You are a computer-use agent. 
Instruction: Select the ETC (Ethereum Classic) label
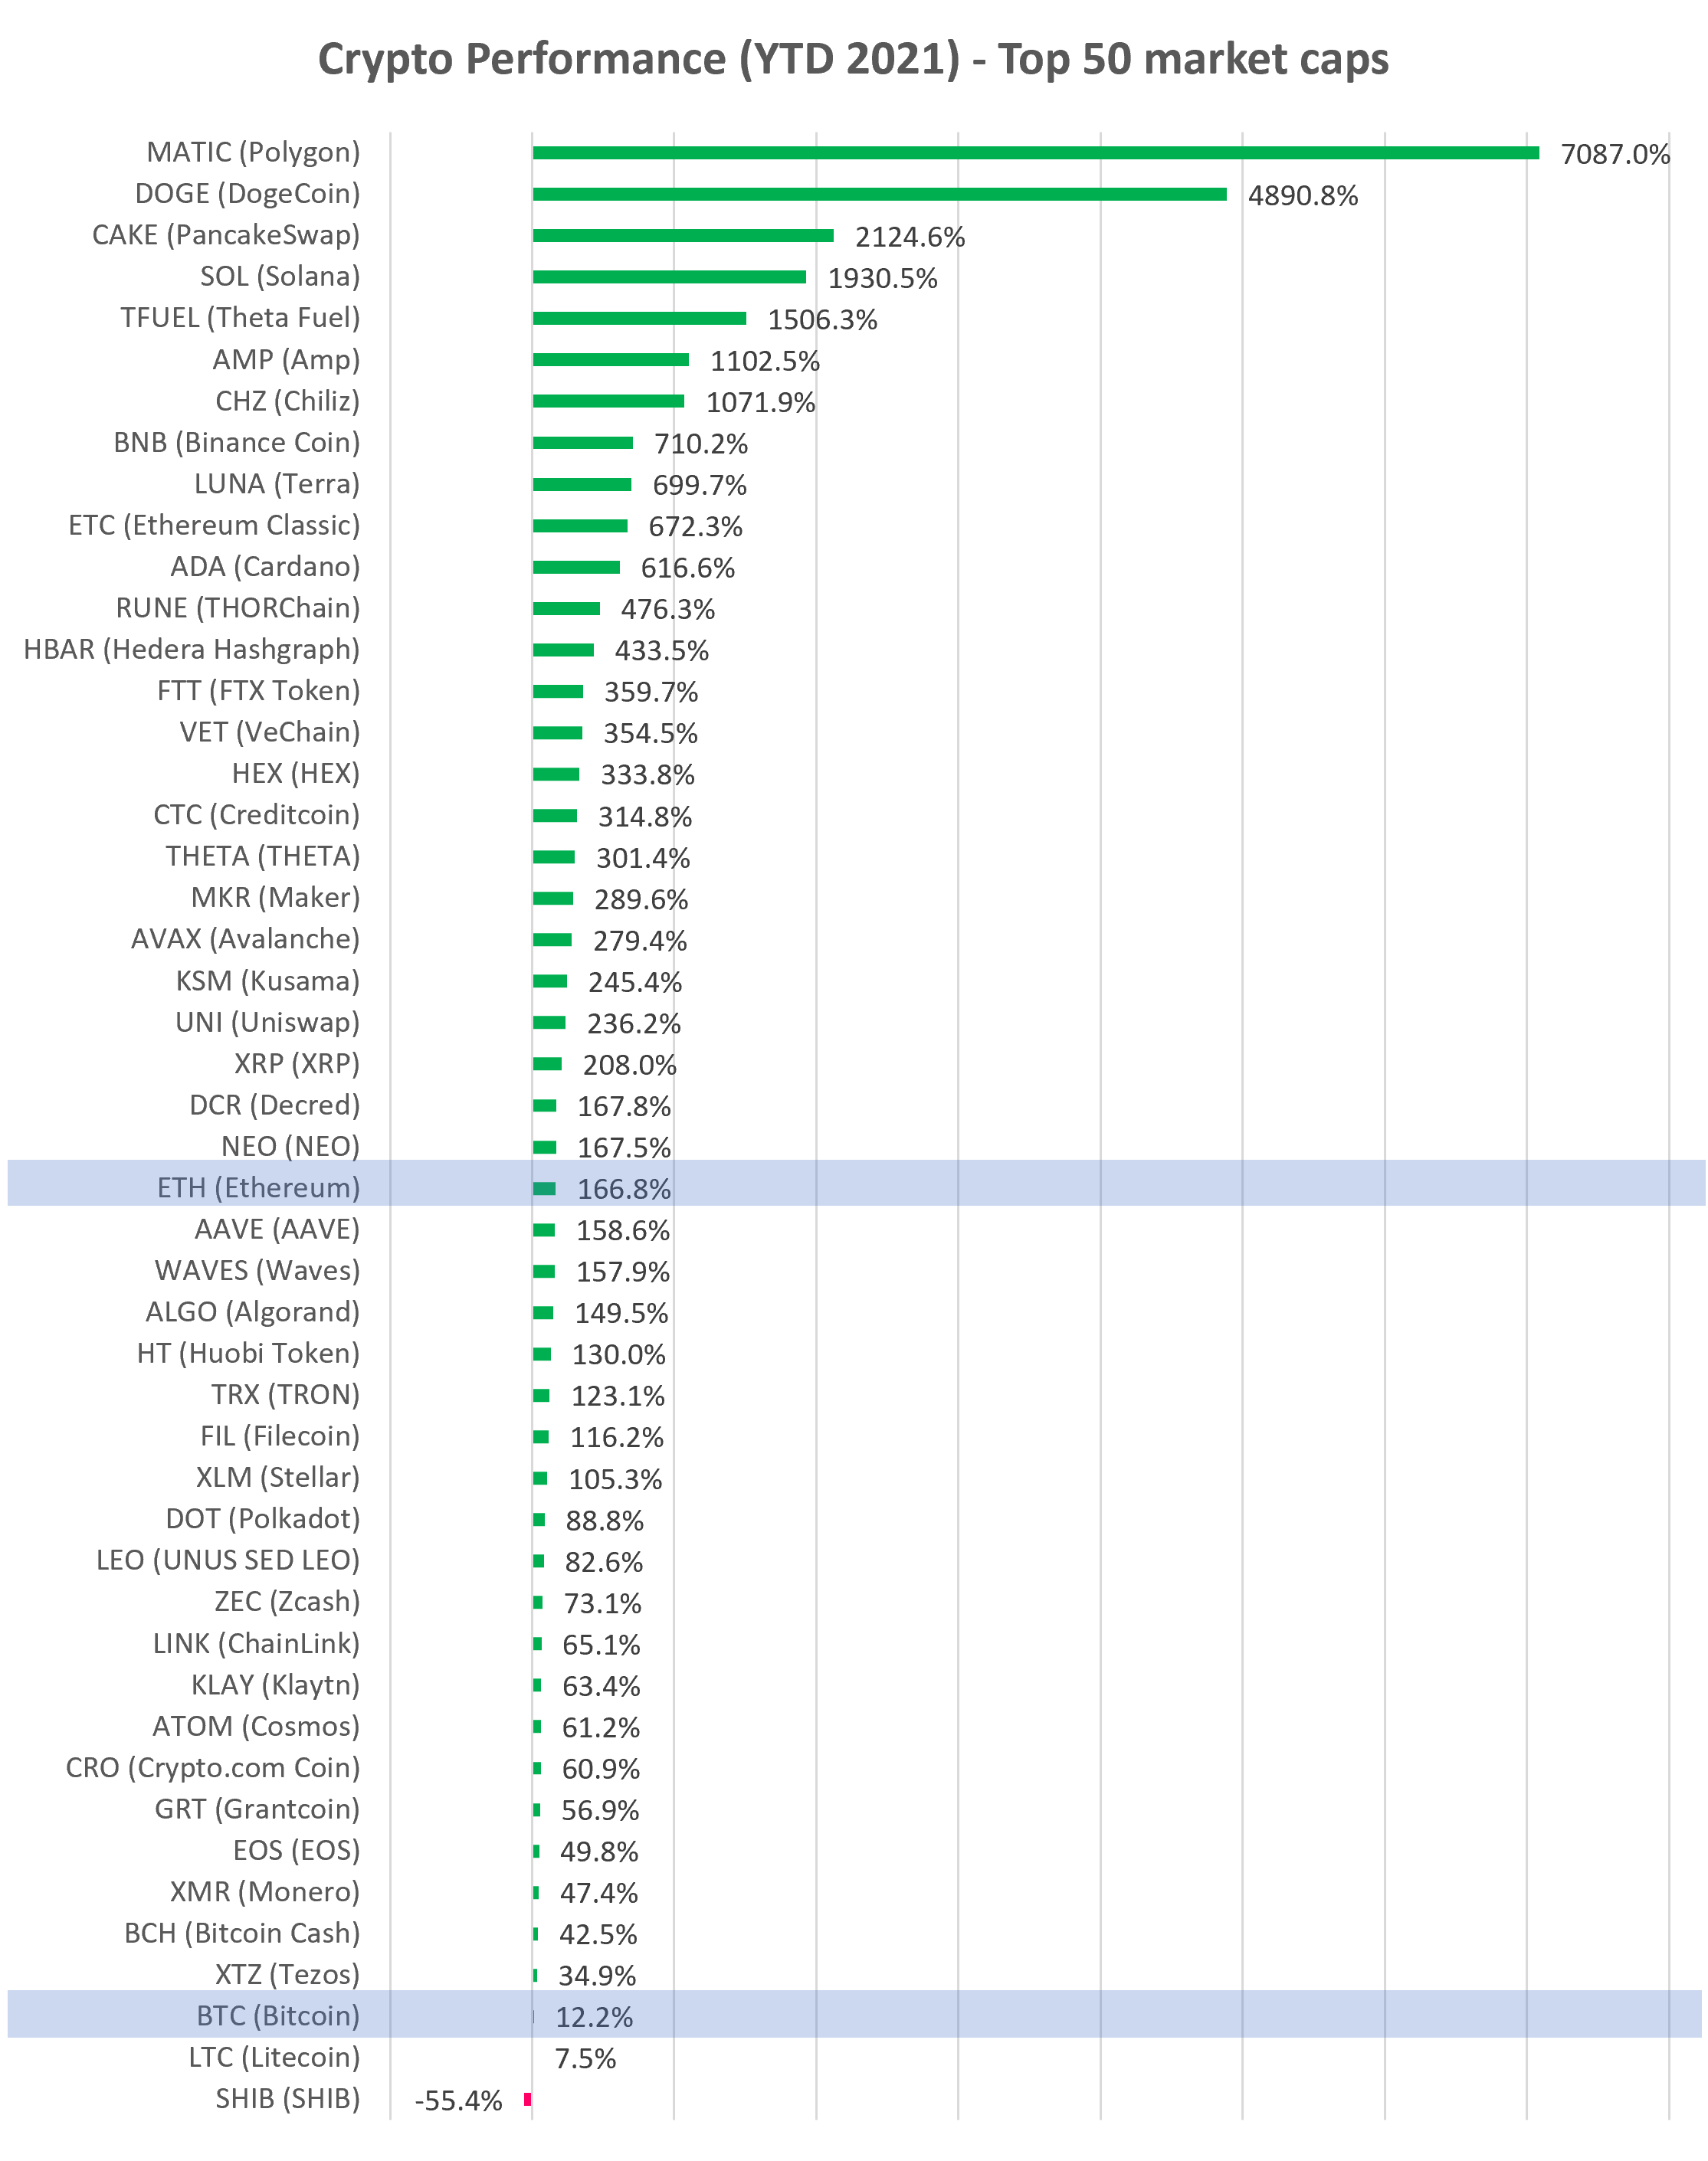coord(214,525)
